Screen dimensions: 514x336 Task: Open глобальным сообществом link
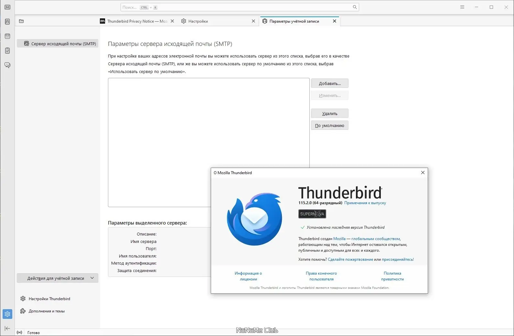(x=376, y=239)
